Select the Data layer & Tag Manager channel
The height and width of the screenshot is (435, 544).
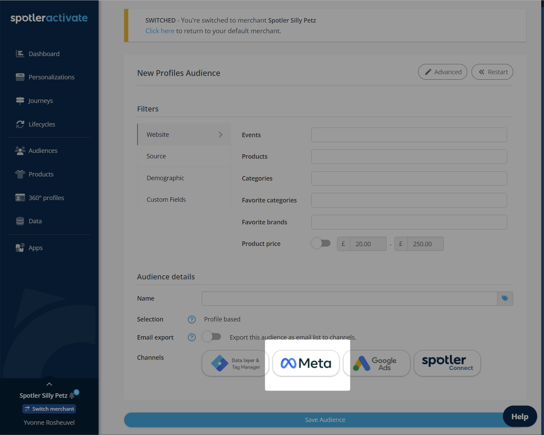point(235,363)
